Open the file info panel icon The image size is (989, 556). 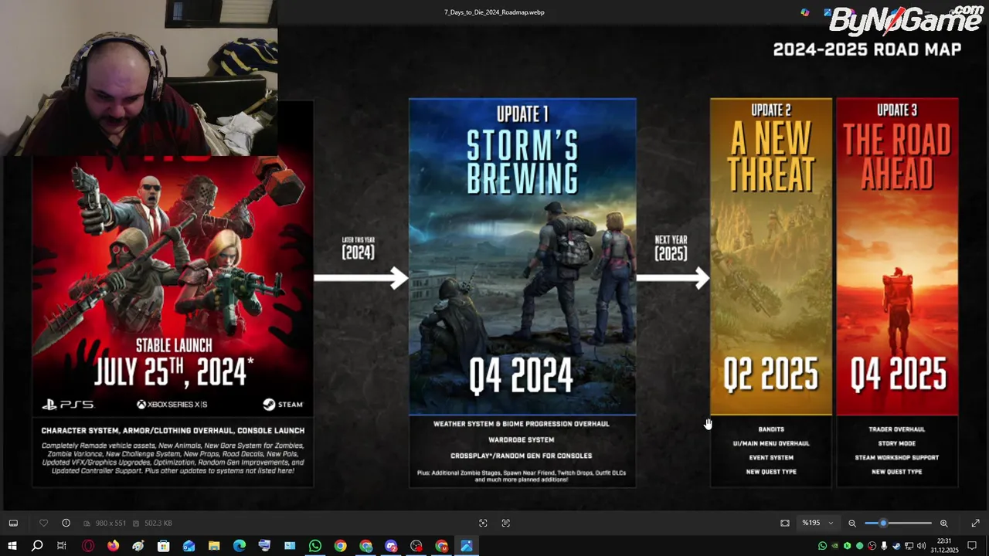pyautogui.click(x=66, y=523)
